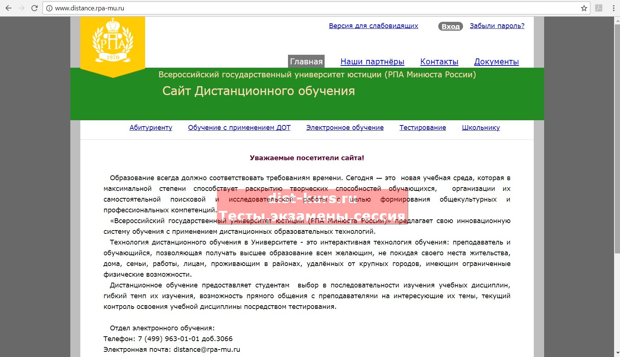Screen dimensions: 620x357
Task: Click the browser back arrow
Action: (9, 8)
